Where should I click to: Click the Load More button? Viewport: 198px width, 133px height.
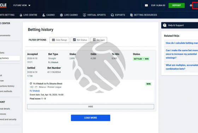[x=91, y=118]
